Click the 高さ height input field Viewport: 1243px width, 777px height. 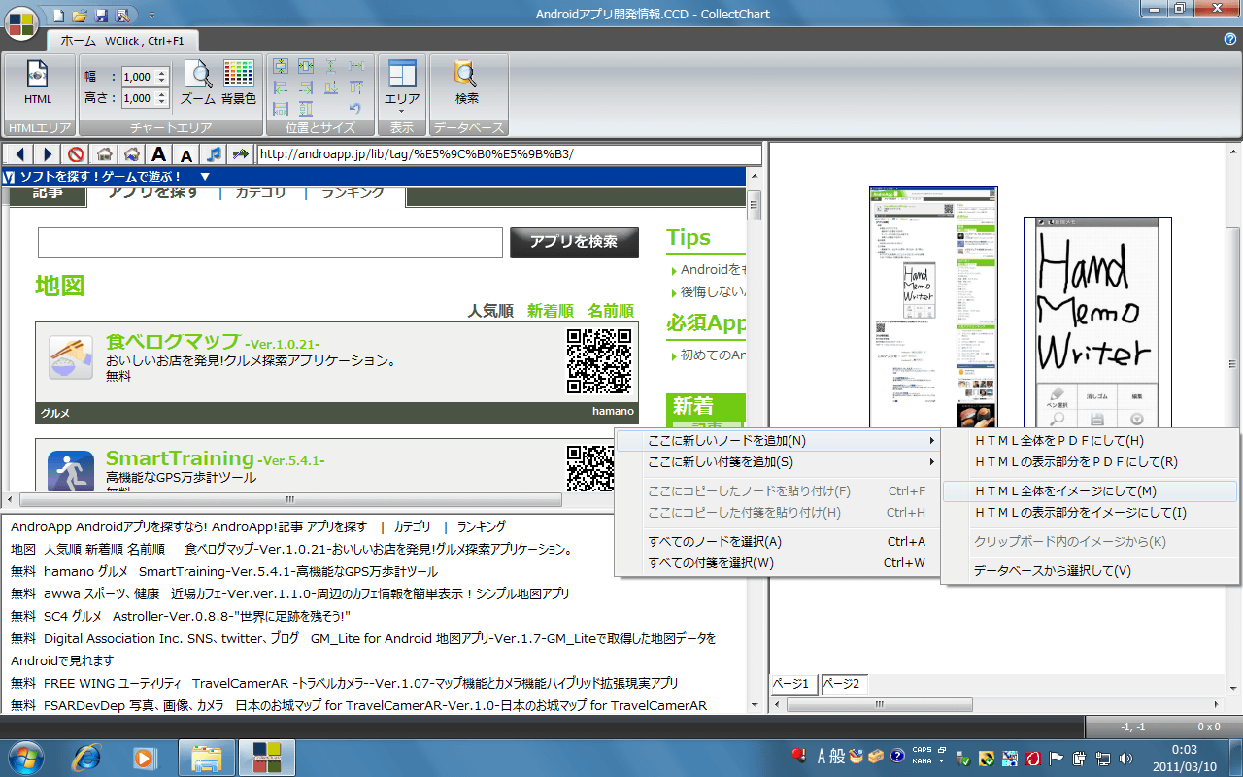139,98
